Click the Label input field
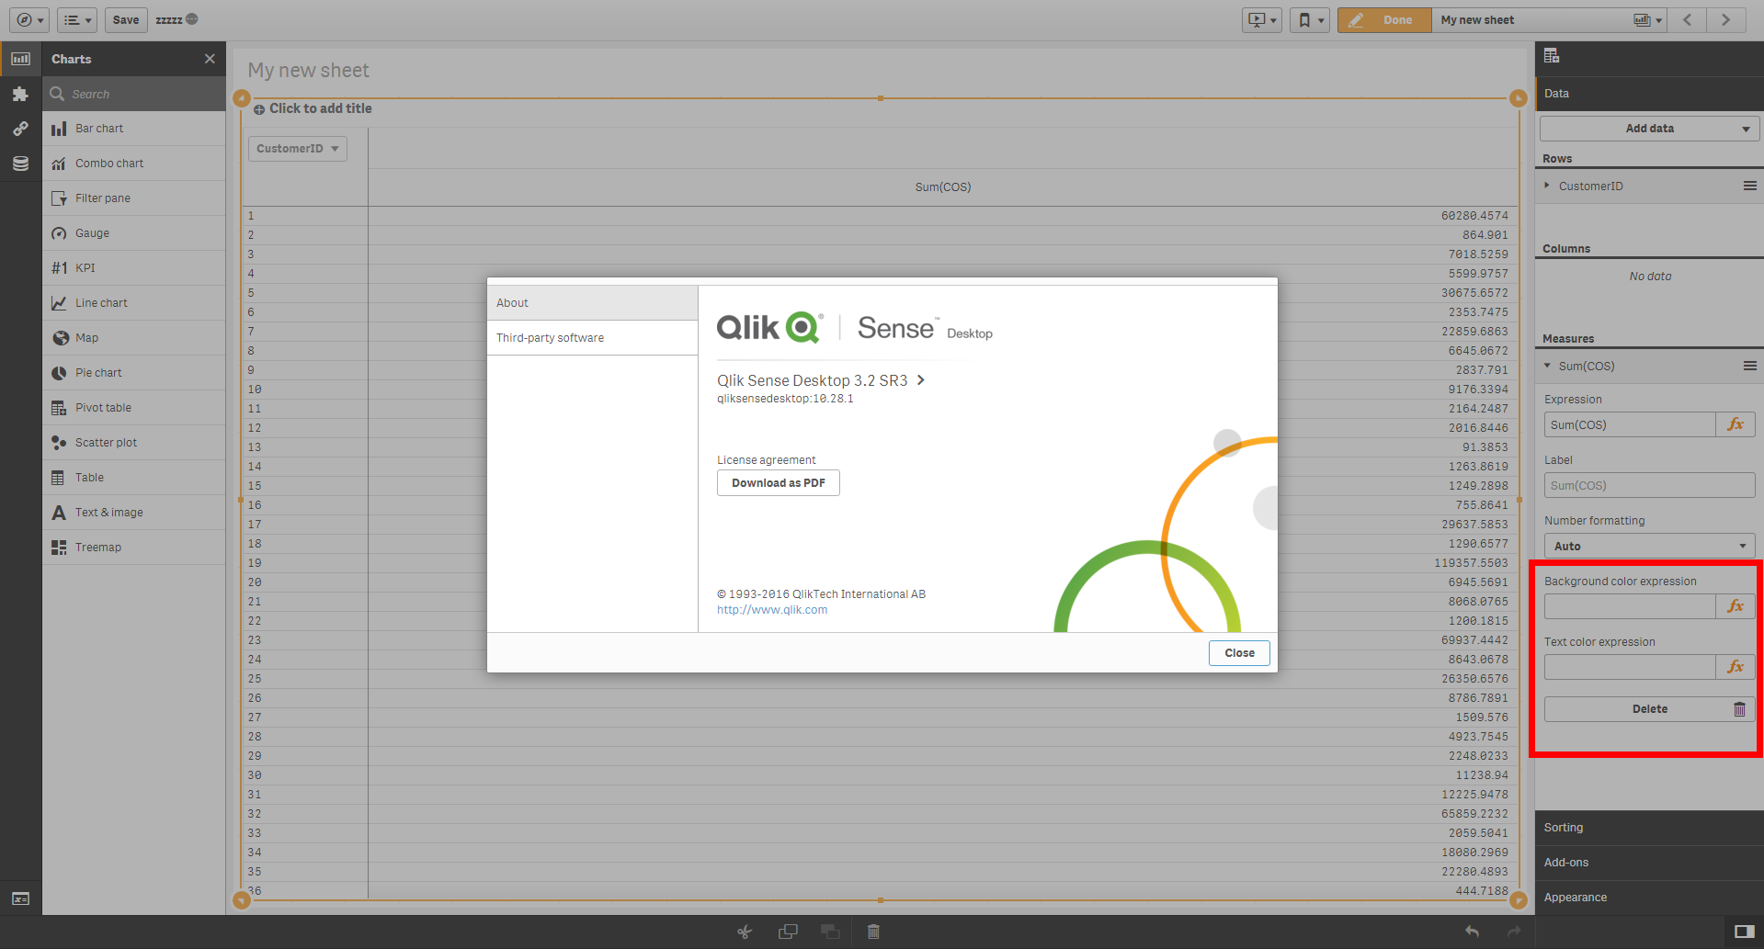 1650,485
